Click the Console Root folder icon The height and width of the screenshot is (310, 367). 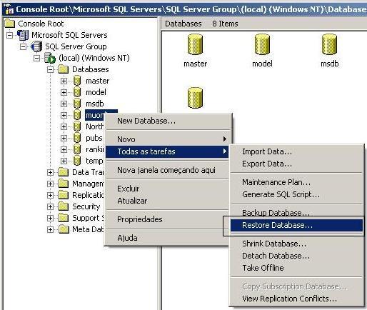[10, 24]
